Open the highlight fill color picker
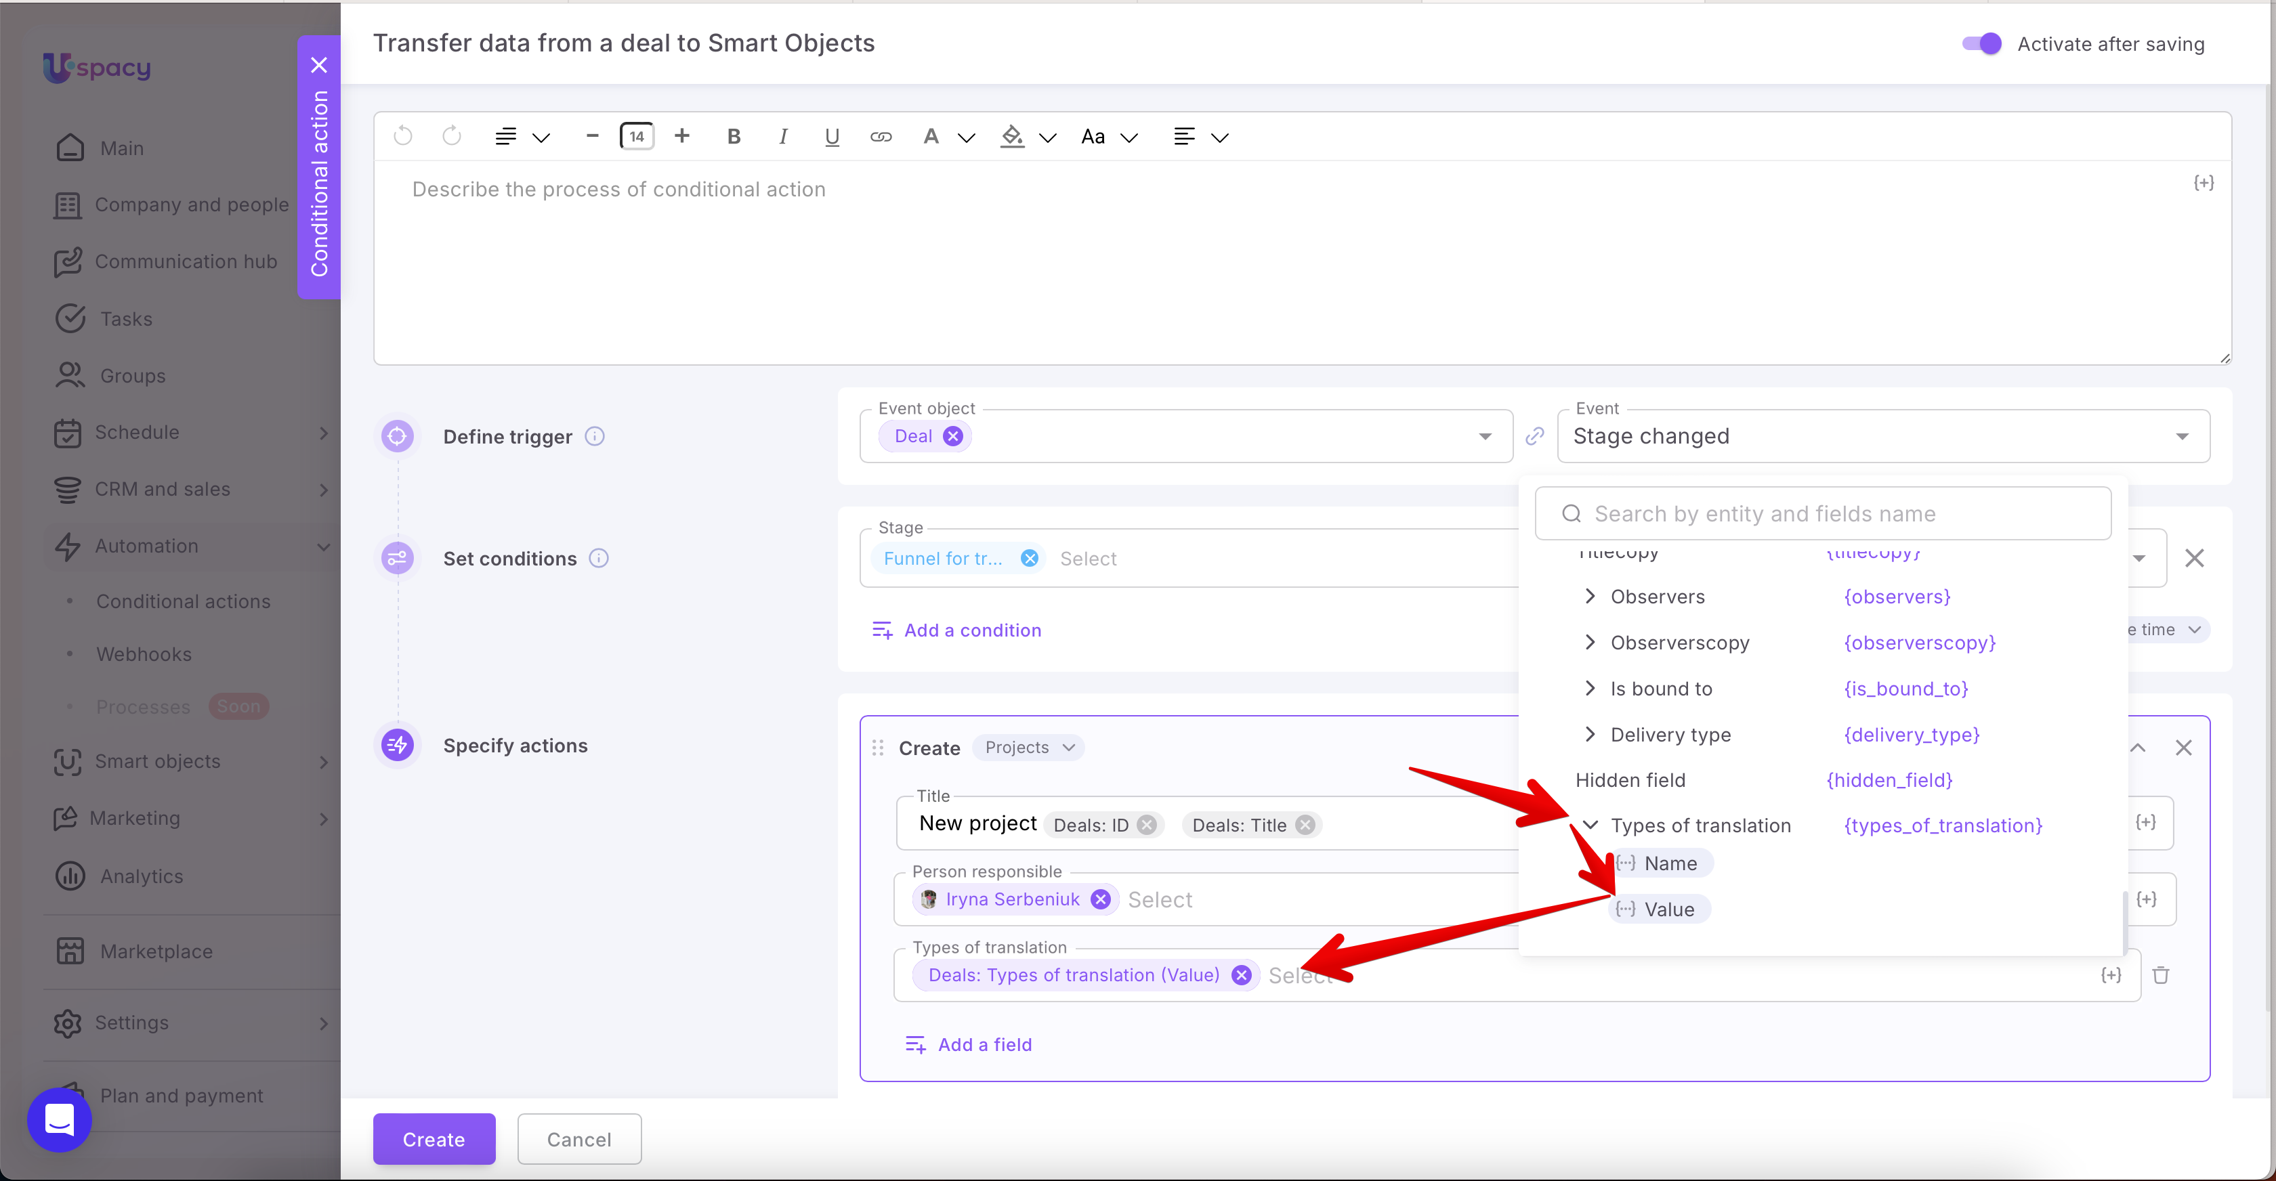The image size is (2276, 1181). (x=1013, y=136)
